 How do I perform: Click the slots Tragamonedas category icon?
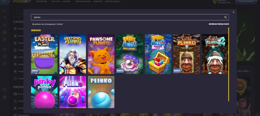tap(15, 50)
